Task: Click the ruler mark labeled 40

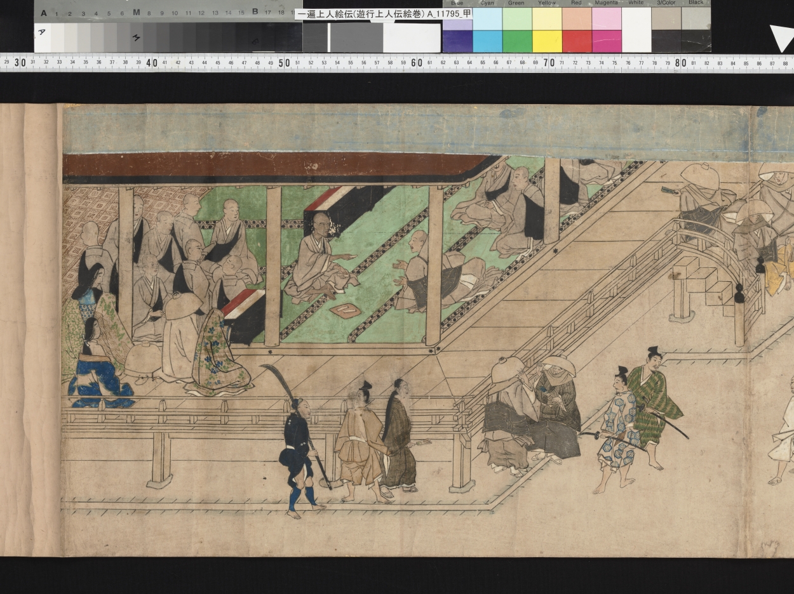Action: coord(151,62)
